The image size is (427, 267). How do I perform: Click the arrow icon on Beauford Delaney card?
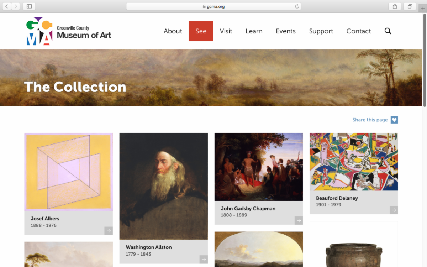click(394, 210)
